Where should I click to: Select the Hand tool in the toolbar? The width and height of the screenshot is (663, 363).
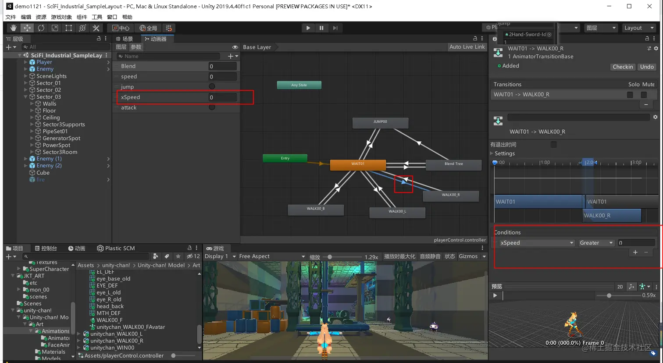pos(13,28)
